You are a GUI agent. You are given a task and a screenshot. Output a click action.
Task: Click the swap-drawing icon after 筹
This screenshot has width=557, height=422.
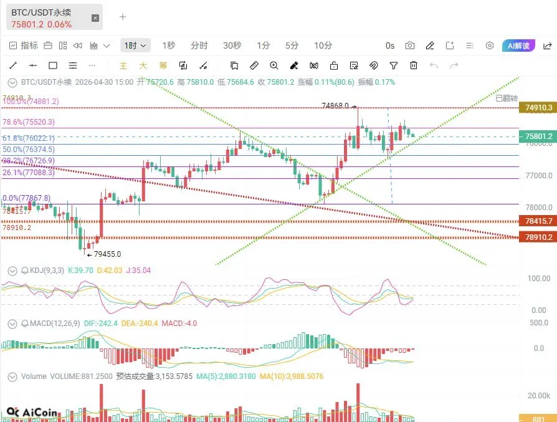(x=183, y=65)
